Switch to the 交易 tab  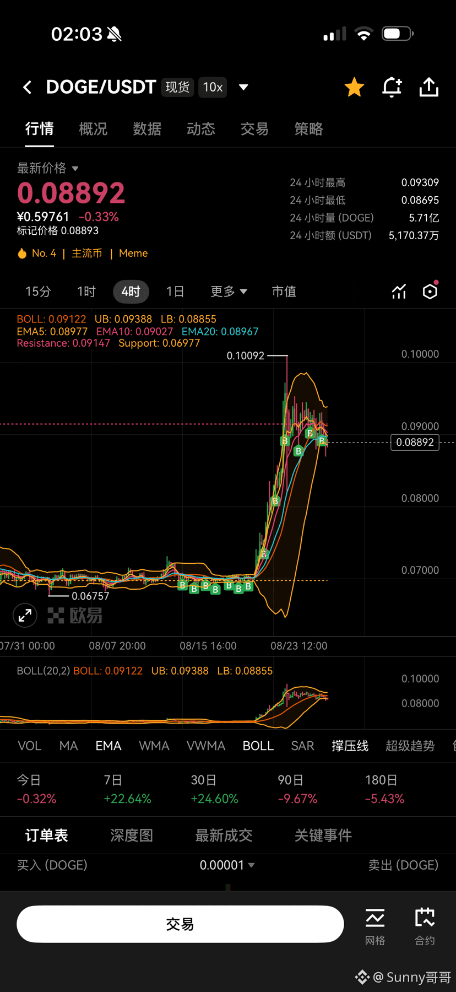[x=254, y=129]
